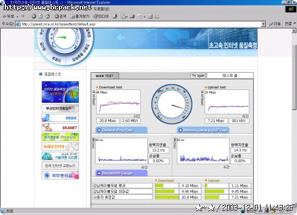Open the 6NGIX banner link
The height and width of the screenshot is (215, 297).
(60, 118)
